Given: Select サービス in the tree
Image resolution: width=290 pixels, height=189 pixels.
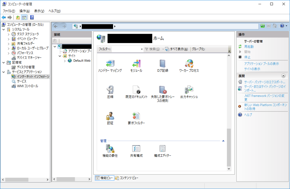Looking at the screenshot, I should (22, 81).
